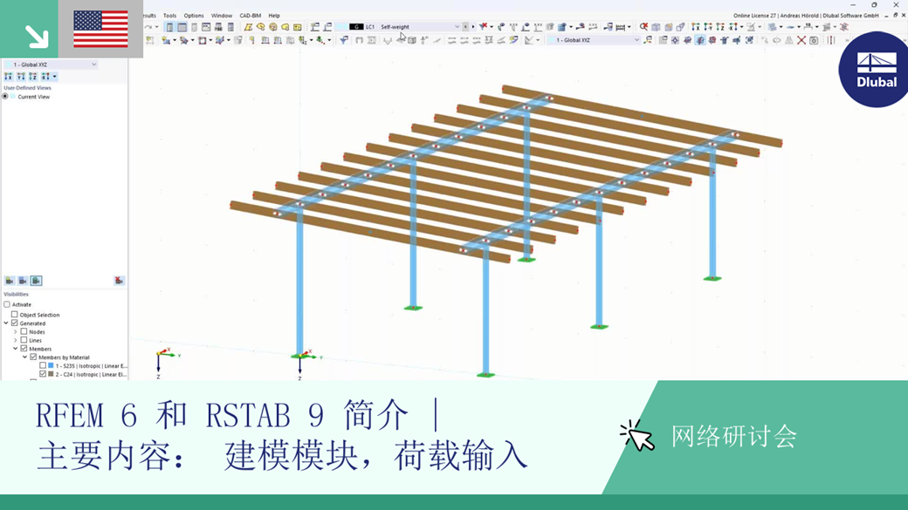Click the red delete view camera icon
908x510 pixels.
(x=119, y=281)
